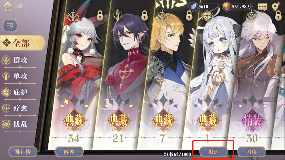This screenshot has width=285, height=160.
Task: Filter by 群攻 category
Action: (19, 60)
